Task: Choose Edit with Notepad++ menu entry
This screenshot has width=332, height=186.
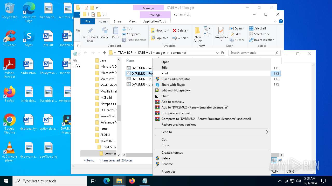Action: click(x=212, y=90)
